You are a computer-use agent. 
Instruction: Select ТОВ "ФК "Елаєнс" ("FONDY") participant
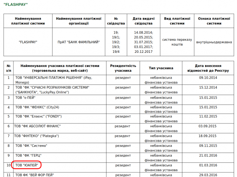[x=38, y=117]
